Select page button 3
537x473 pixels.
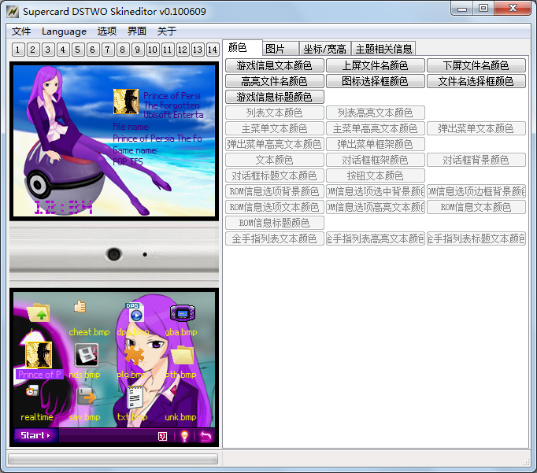pos(48,50)
